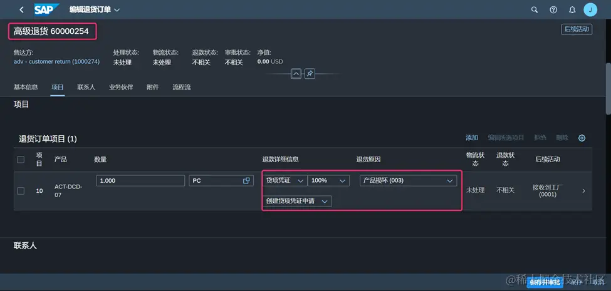Open the 产品损坏 (003) return reason dropdown
Screen dimensions: 611x291
coord(408,180)
